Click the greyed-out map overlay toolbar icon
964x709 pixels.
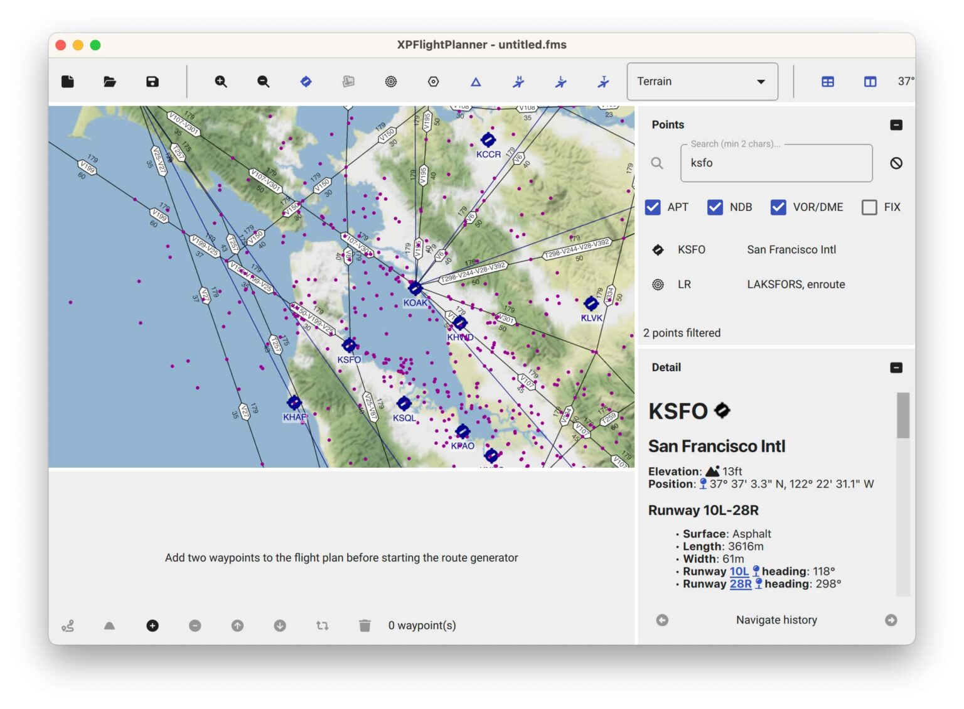click(348, 82)
